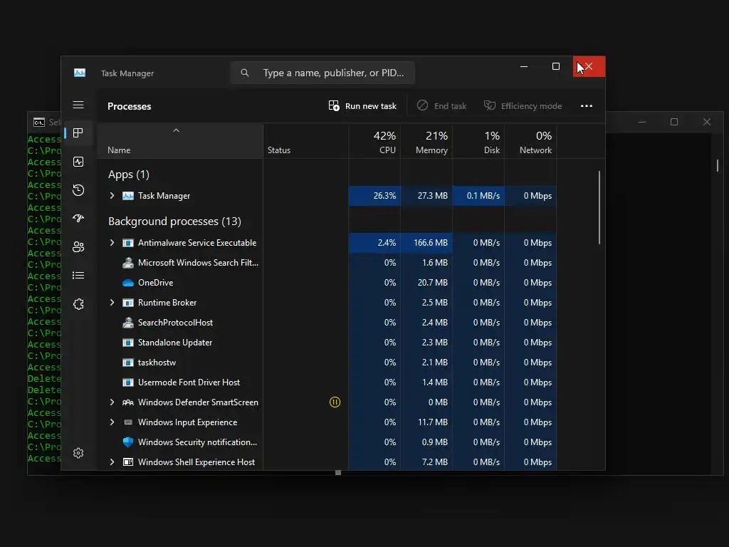Screen dimensions: 729x547
Task: Select Usermode Font Driver Host process
Action: pos(327,382)
